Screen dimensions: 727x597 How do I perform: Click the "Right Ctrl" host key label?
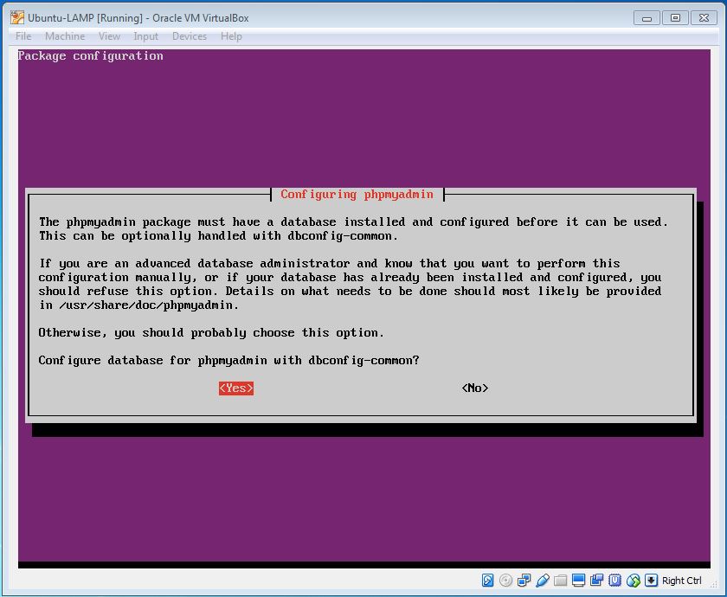[x=682, y=581]
